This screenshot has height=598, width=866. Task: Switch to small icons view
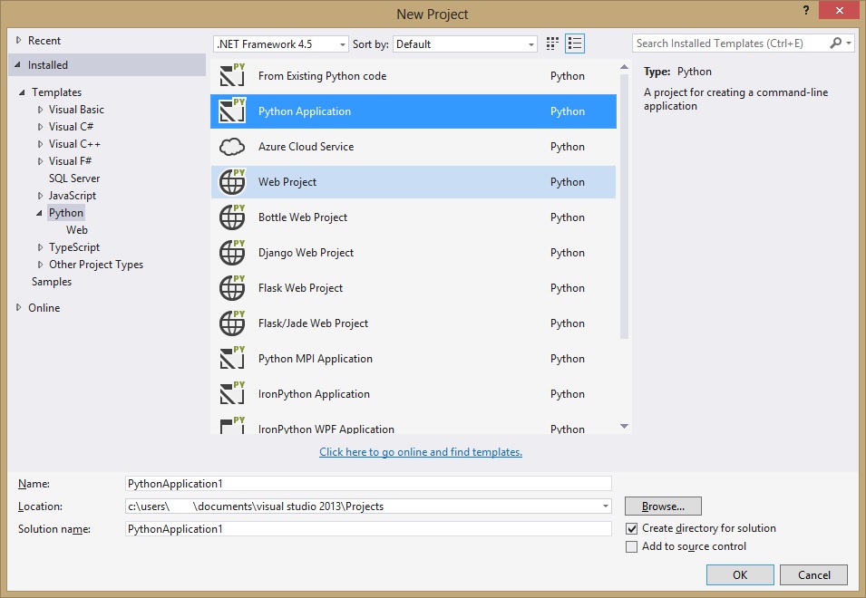click(x=552, y=43)
